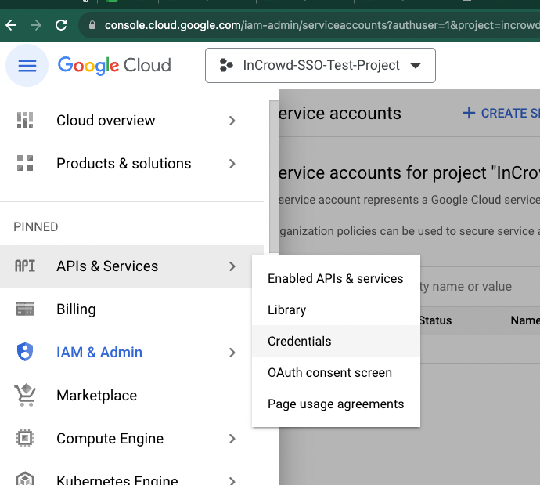The image size is (540, 485).
Task: Click the browser back arrow
Action: point(11,25)
